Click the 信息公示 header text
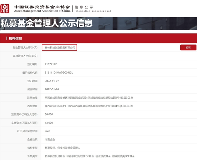The image size is (197, 162). (84, 7)
